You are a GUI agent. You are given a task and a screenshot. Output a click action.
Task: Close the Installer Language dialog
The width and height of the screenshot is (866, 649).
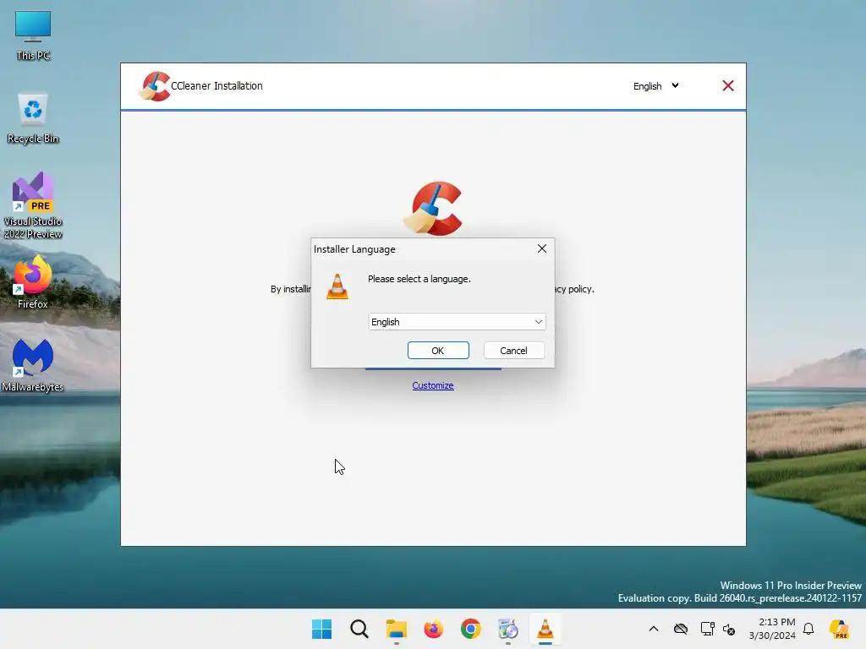point(542,249)
